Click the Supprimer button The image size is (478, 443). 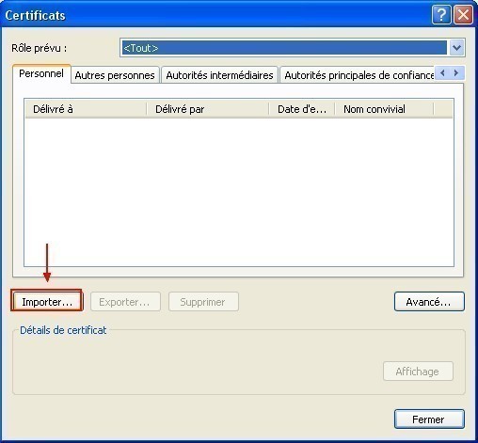click(x=203, y=302)
